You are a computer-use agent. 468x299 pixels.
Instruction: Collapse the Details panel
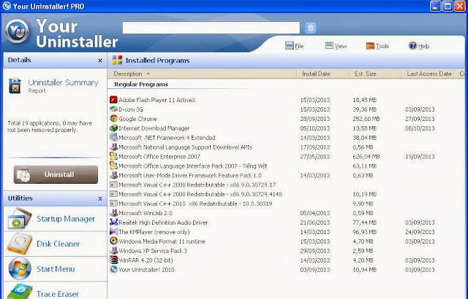(100, 61)
